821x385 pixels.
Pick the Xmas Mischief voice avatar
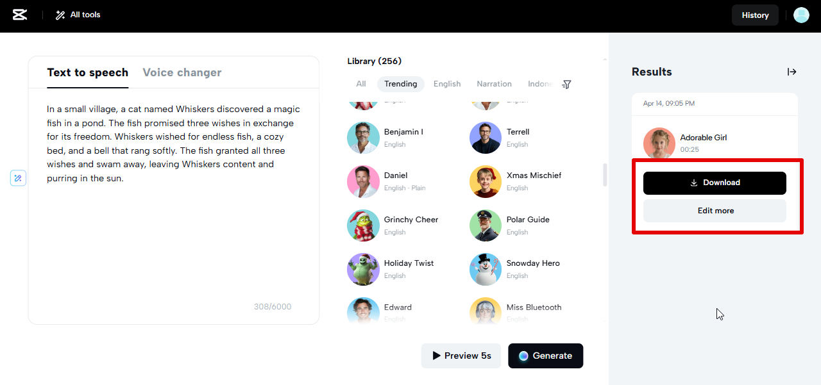(x=486, y=181)
